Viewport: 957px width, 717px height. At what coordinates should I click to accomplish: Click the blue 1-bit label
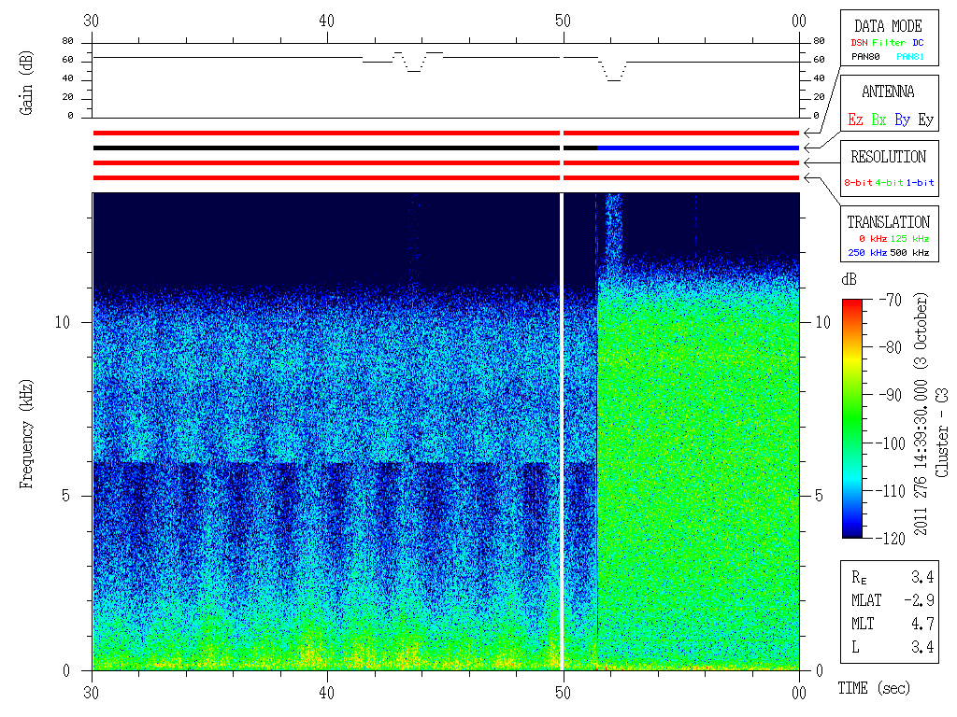[x=920, y=182]
